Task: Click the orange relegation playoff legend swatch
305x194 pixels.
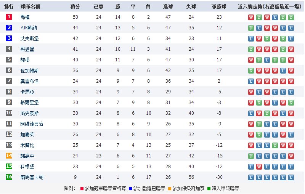Action: (170, 189)
